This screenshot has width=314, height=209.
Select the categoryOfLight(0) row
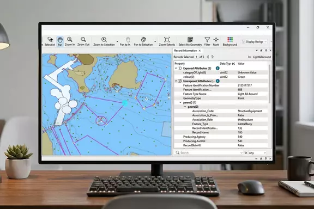[221, 72]
